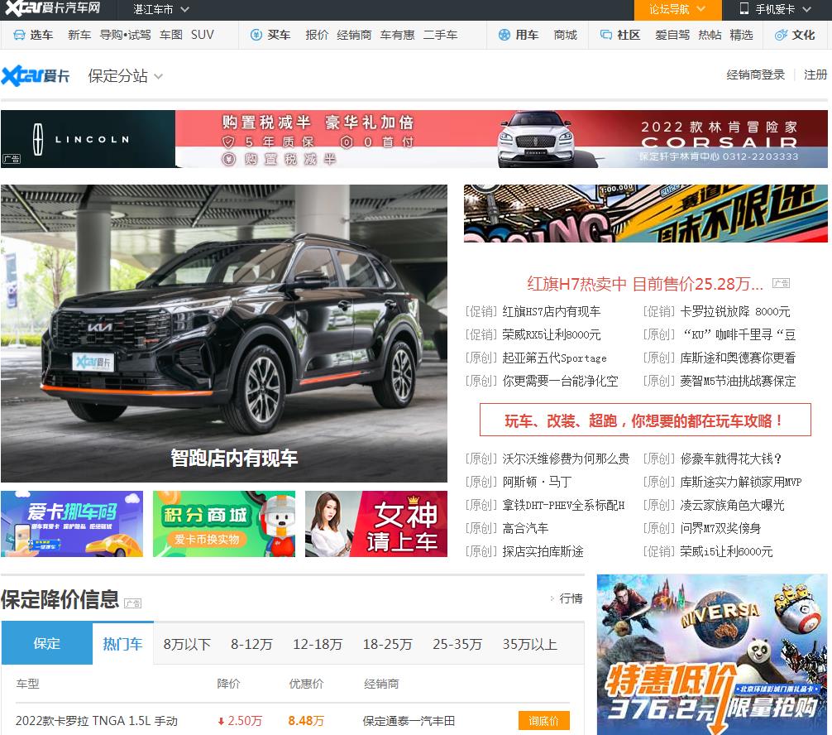Click the yen icon beside 买车
The image size is (832, 735).
[256, 35]
